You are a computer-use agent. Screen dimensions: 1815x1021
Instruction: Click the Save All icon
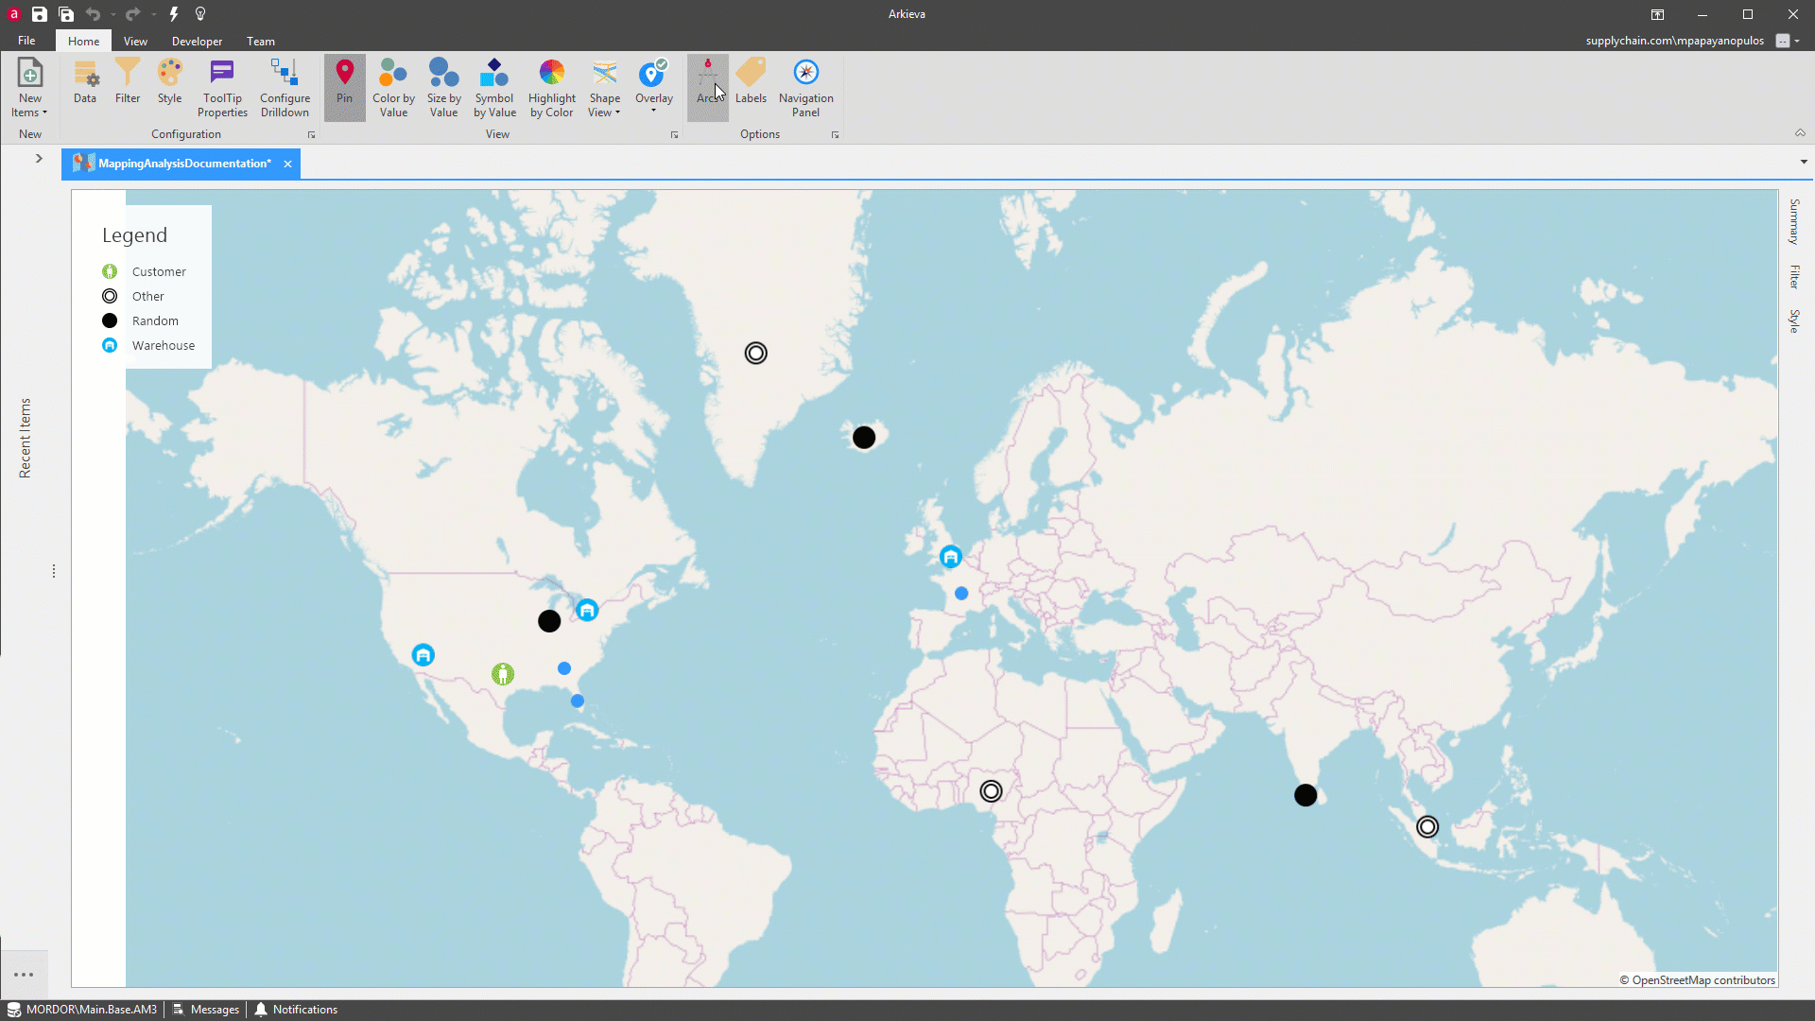[66, 14]
